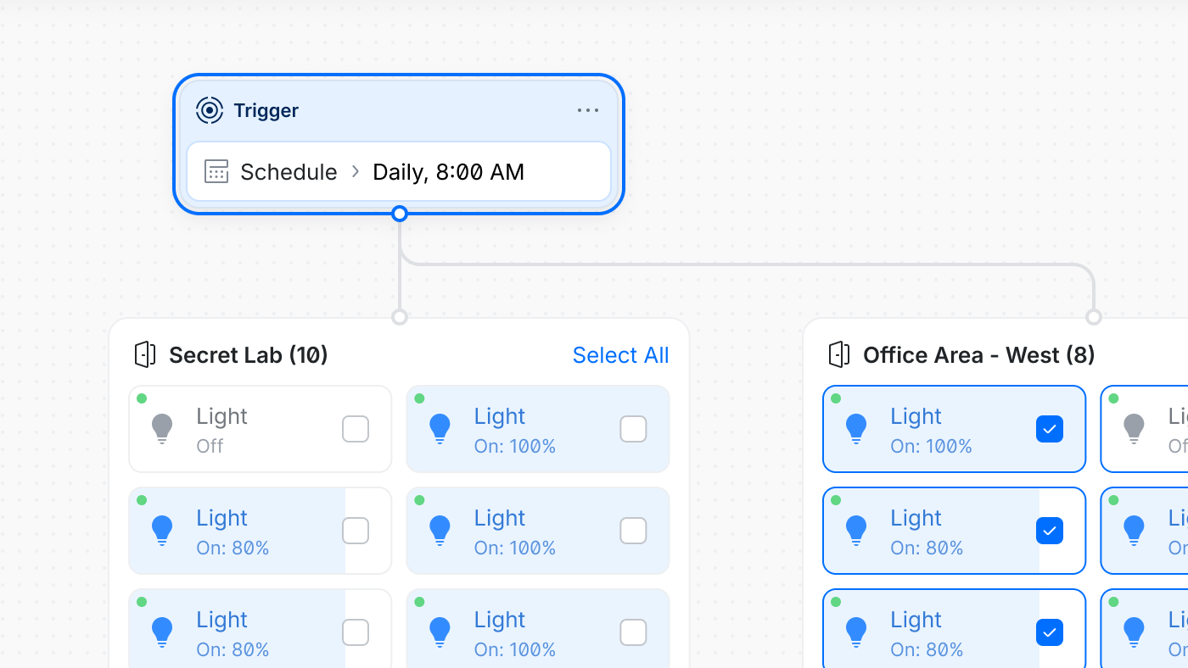Click the bulb icon of the first 100% light in Secret Lab
The width and height of the screenshot is (1188, 668).
440,429
